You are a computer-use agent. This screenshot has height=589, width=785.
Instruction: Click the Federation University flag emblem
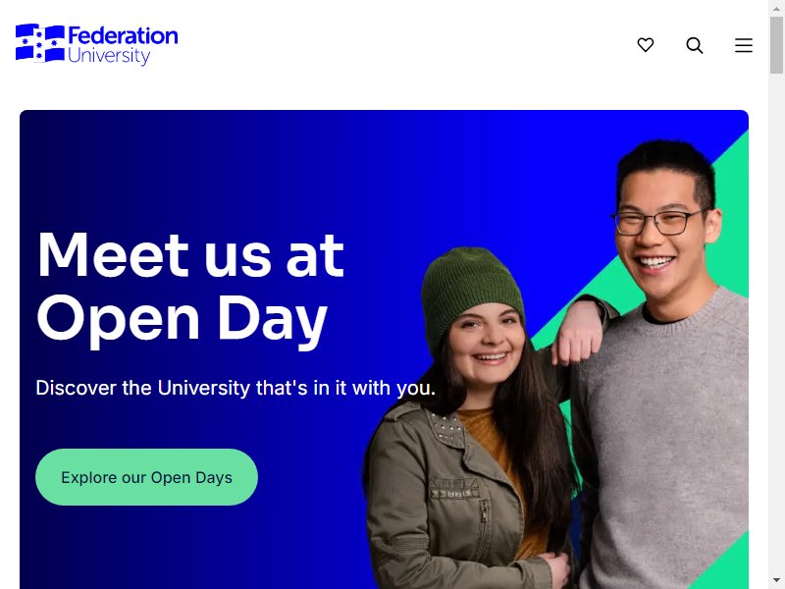pos(40,43)
